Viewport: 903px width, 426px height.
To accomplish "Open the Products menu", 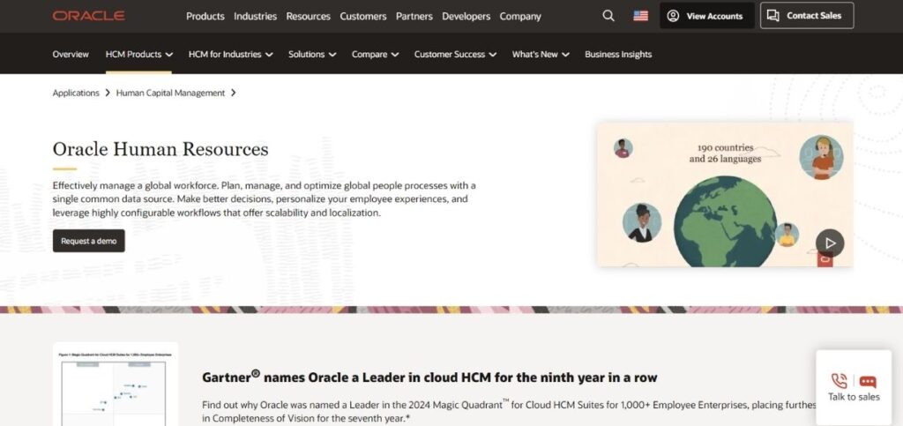I will coord(205,16).
